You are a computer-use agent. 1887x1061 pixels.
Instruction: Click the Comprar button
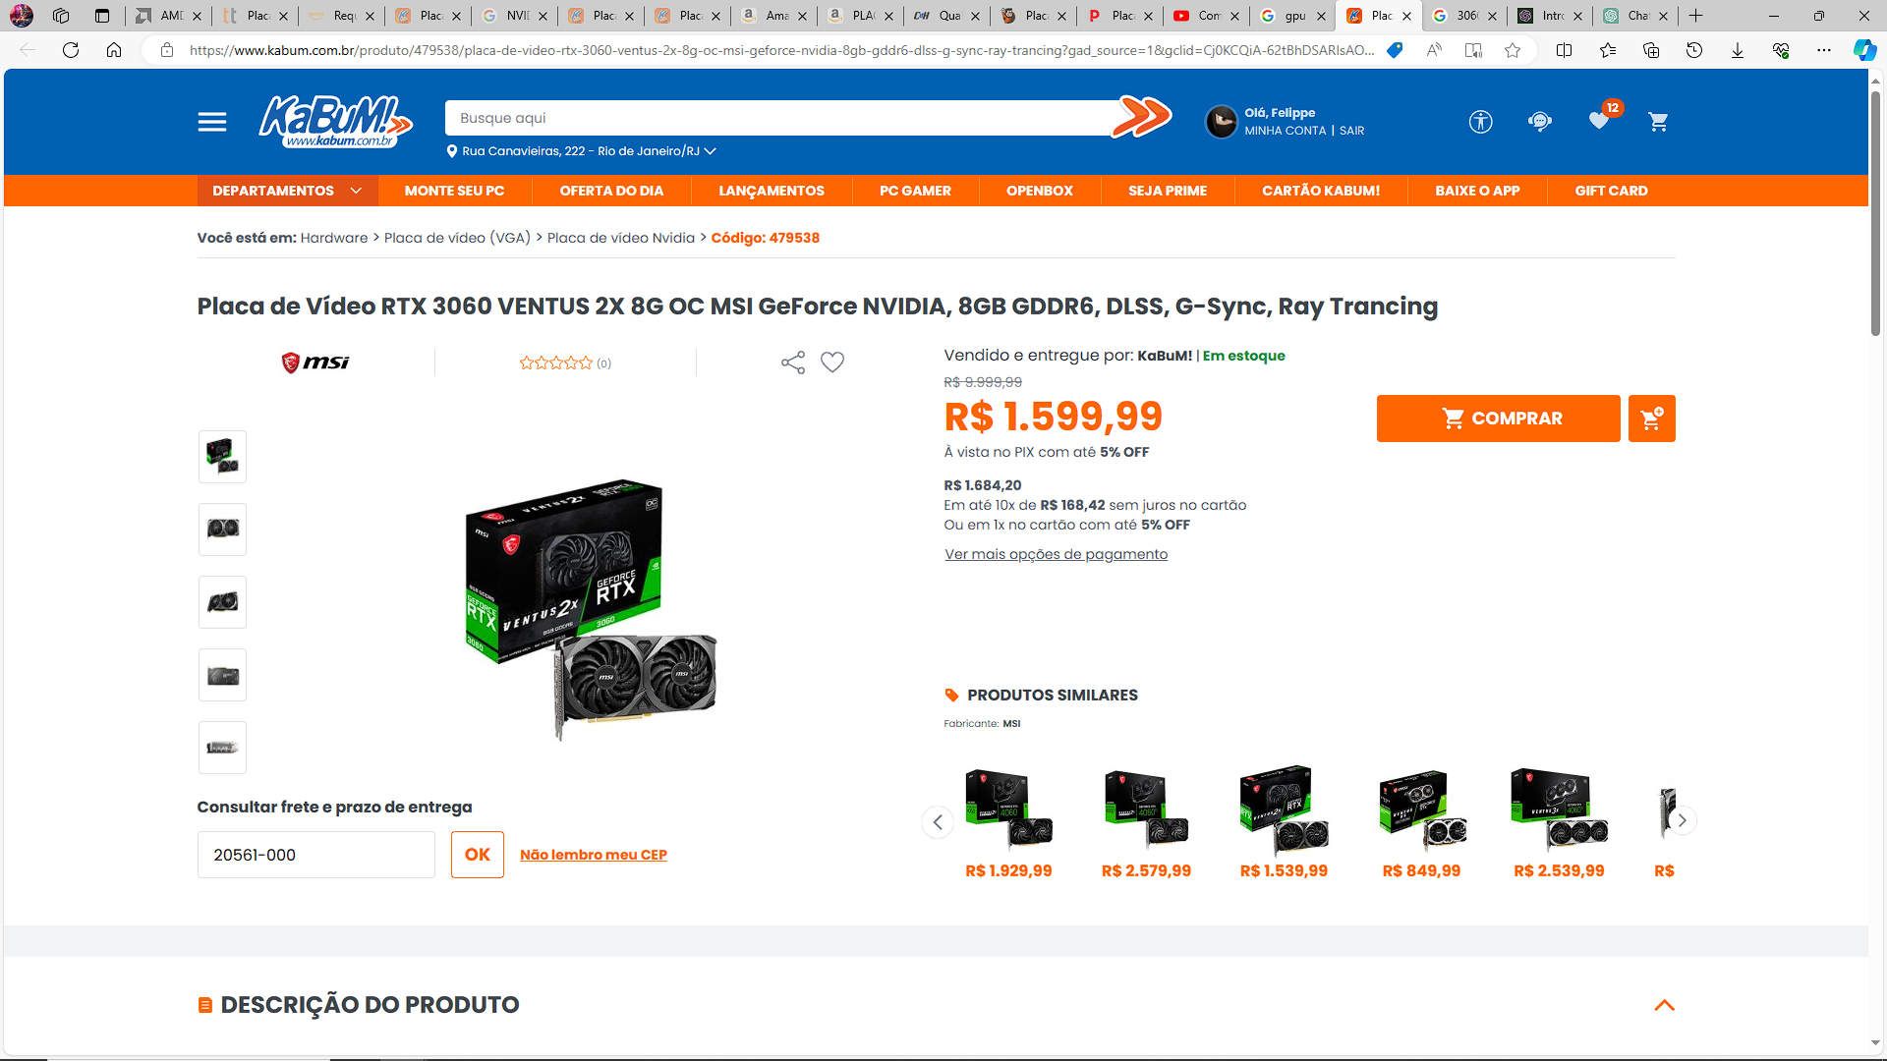point(1498,419)
